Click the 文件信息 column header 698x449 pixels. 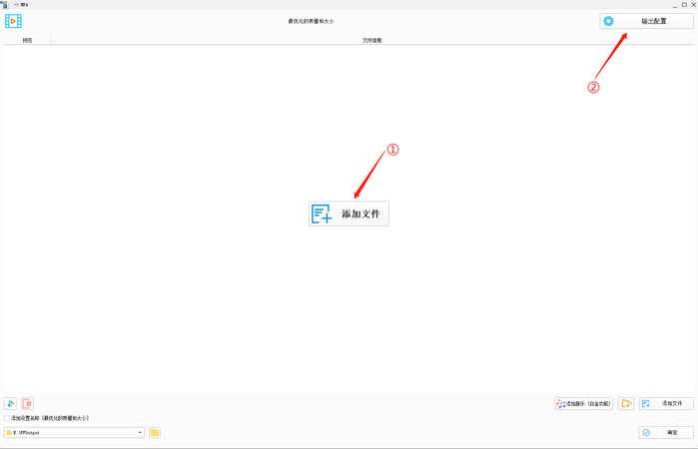point(371,40)
